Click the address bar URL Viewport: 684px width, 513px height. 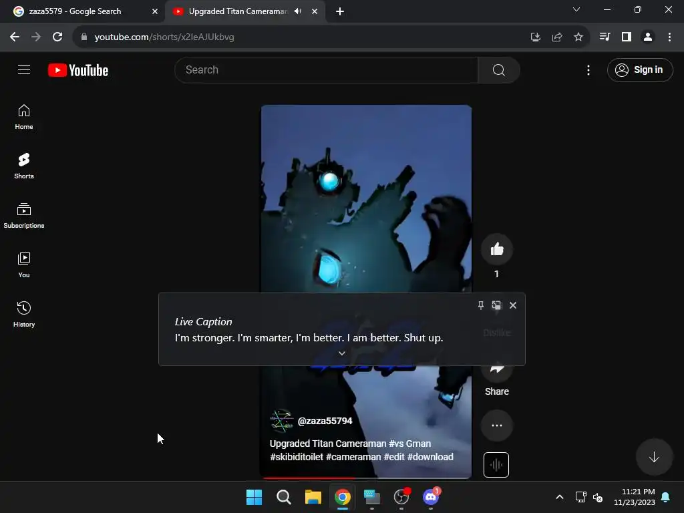[164, 37]
